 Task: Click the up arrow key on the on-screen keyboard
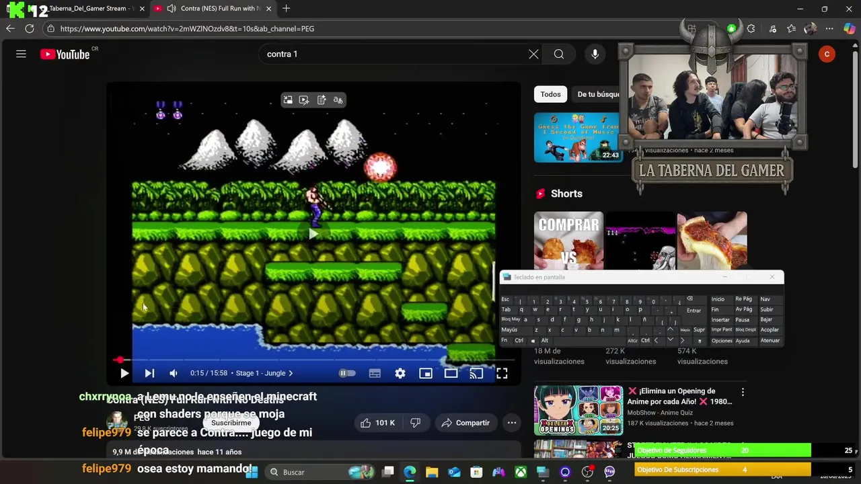tap(670, 330)
